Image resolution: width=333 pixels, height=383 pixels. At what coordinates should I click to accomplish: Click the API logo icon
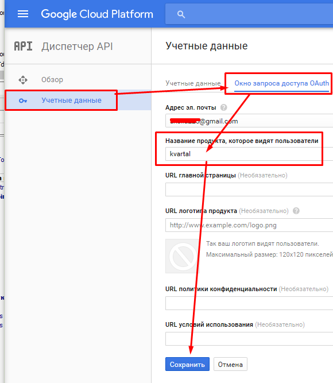point(23,46)
